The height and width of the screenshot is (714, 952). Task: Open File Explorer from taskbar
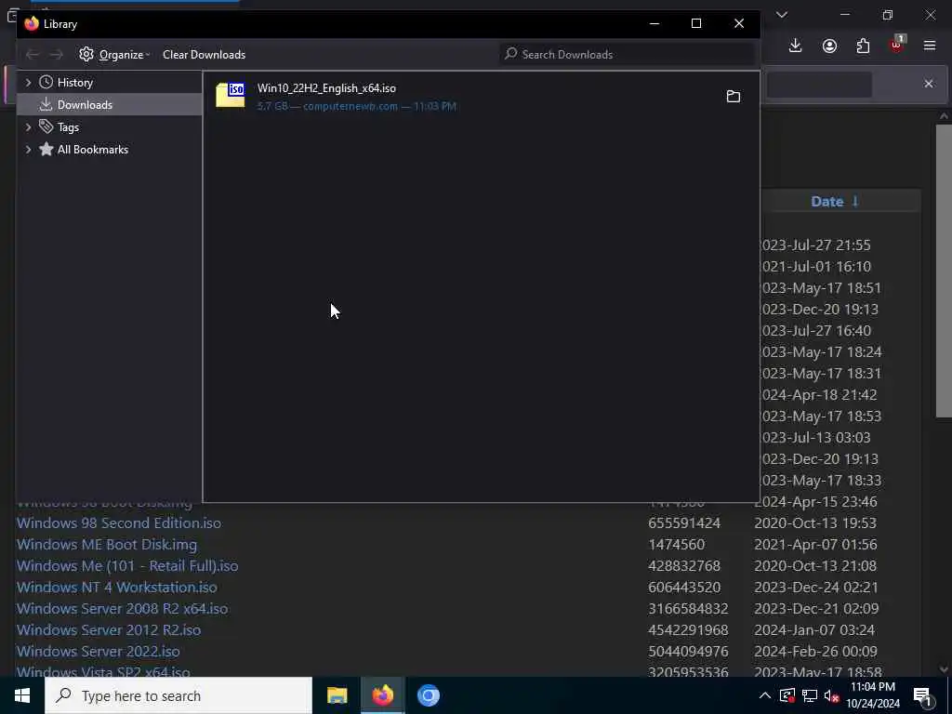(337, 695)
